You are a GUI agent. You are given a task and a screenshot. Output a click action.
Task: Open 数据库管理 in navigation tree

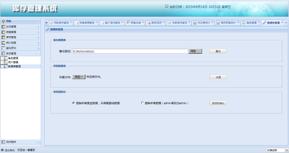tap(14, 66)
